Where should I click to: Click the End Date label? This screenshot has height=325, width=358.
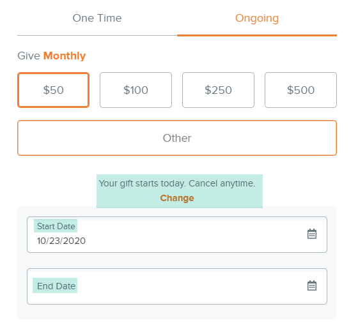tap(56, 286)
